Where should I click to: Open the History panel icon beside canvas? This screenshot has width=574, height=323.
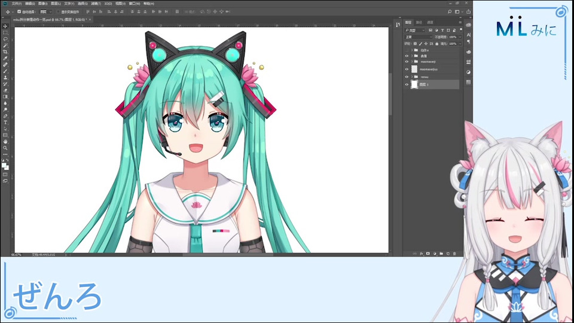tap(398, 25)
